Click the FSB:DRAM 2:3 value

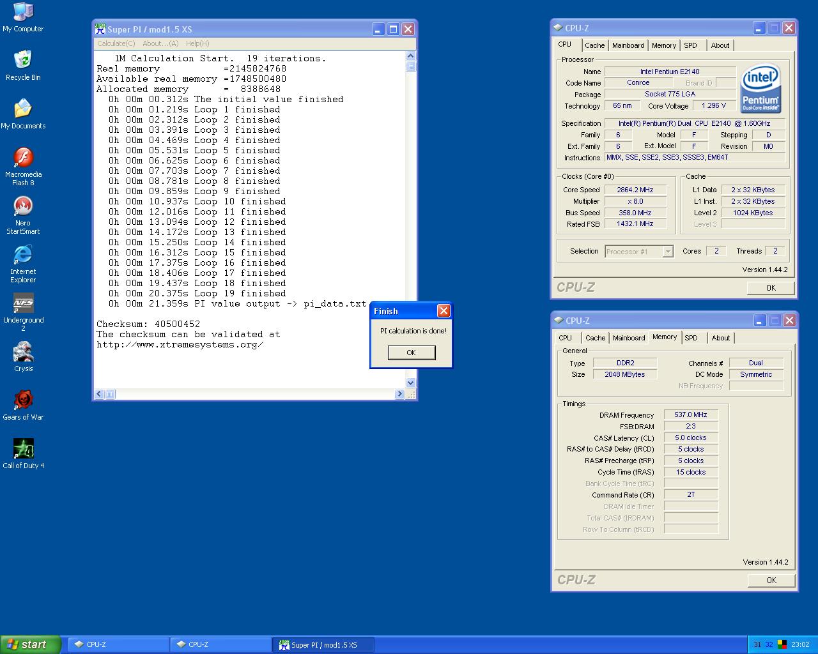pos(691,426)
